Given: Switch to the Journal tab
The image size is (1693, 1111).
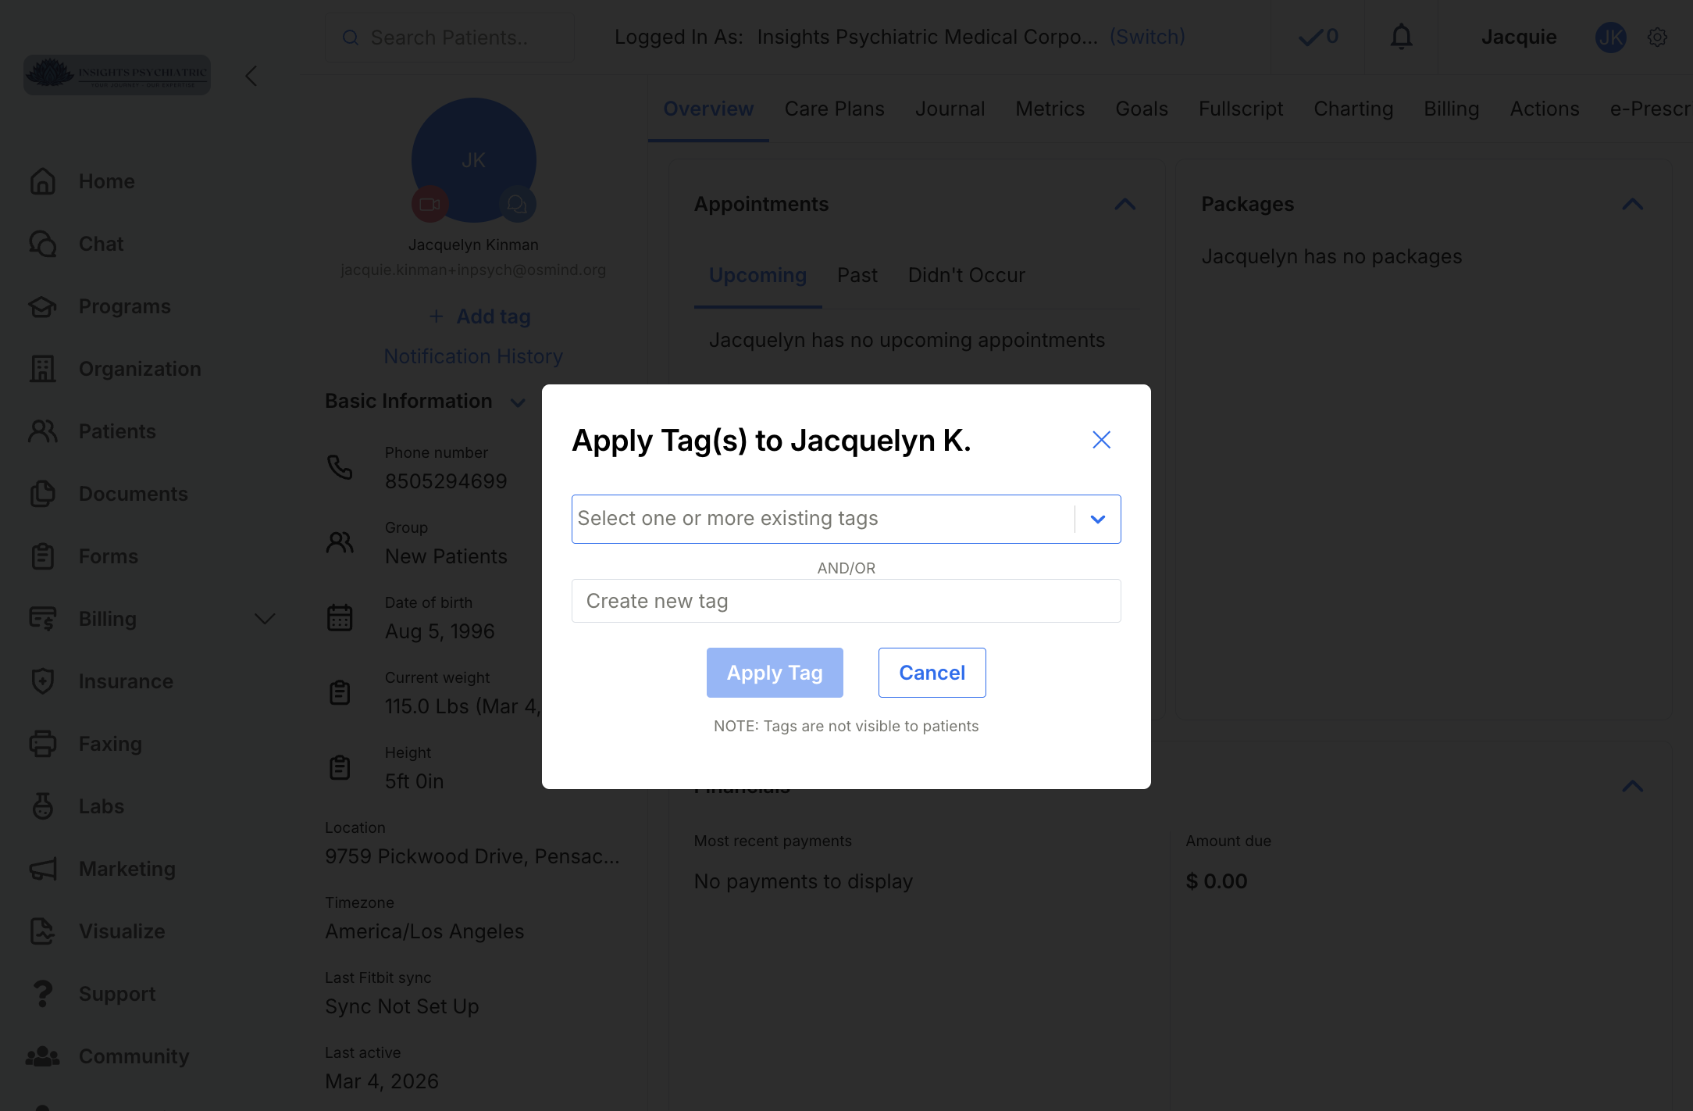Looking at the screenshot, I should [950, 109].
